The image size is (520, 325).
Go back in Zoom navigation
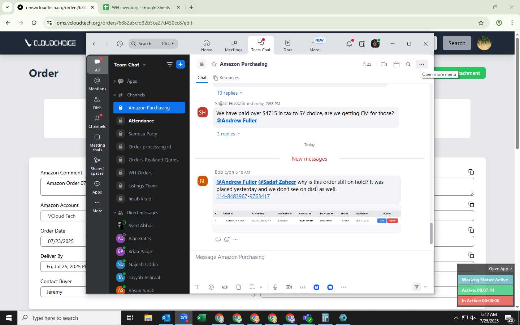coord(94,44)
